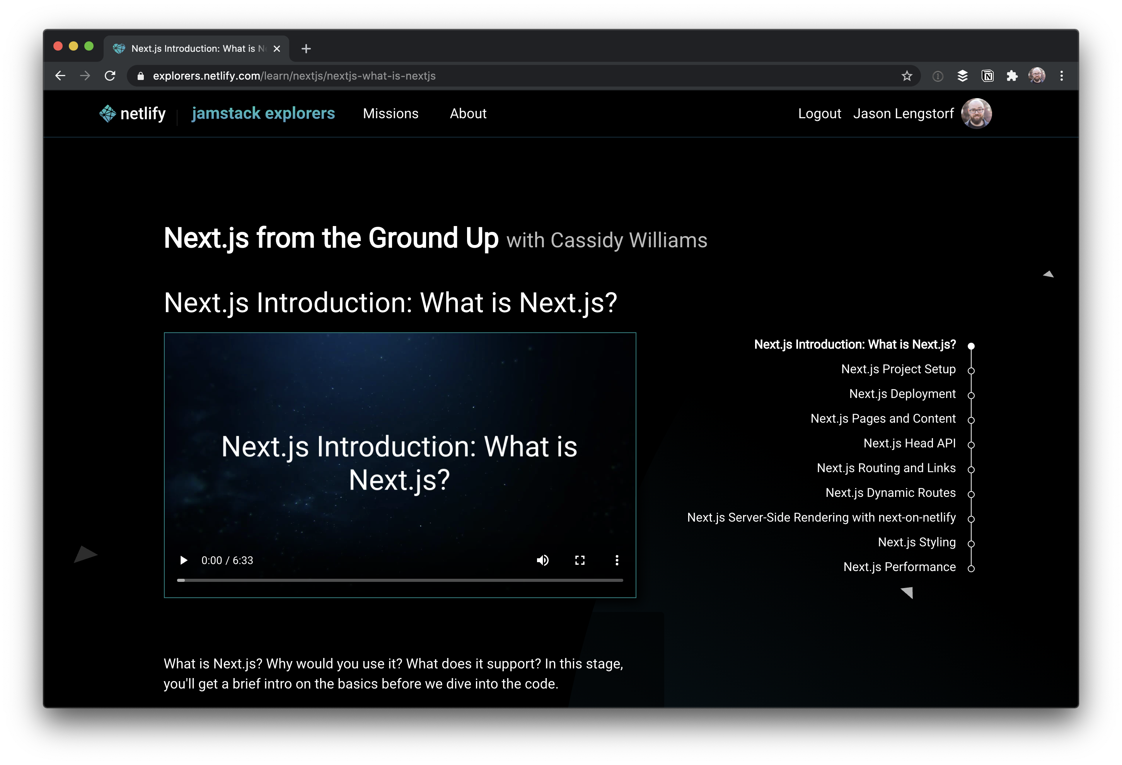This screenshot has width=1122, height=765.
Task: Mute the video audio
Action: (x=543, y=560)
